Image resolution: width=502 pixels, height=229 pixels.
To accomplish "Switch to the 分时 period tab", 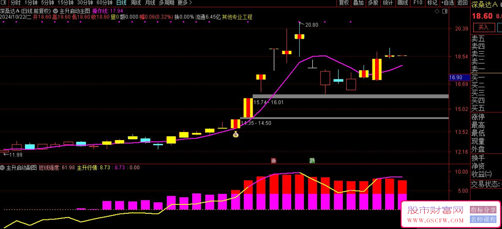I will click(15, 3).
